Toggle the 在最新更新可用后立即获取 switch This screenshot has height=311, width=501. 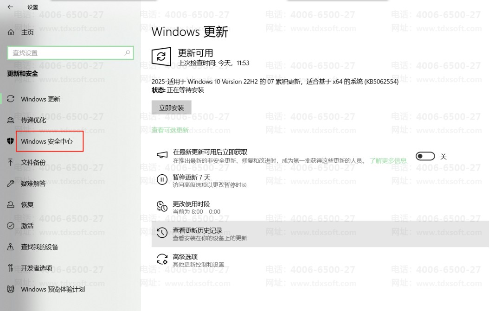(425, 156)
